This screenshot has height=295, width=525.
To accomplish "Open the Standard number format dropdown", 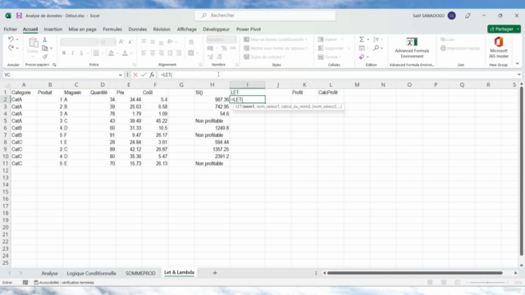I will click(235, 40).
